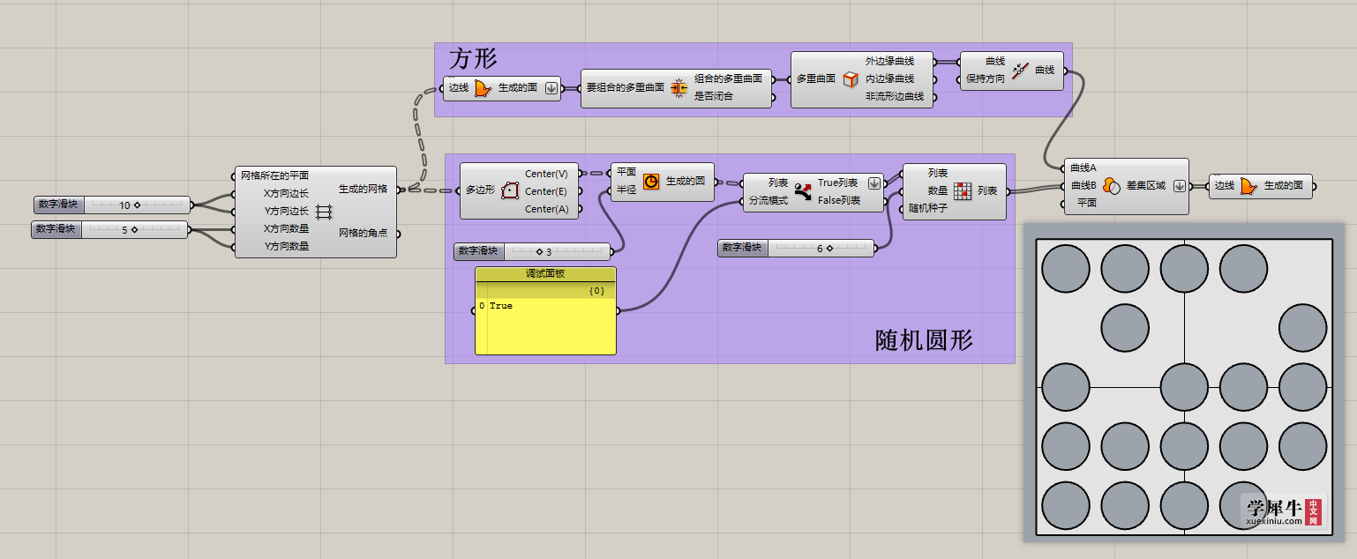The height and width of the screenshot is (559, 1357).
Task: Click the final boundary surface icon after 差集区域
Action: click(x=1248, y=185)
